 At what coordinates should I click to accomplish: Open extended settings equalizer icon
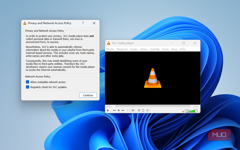133,110
